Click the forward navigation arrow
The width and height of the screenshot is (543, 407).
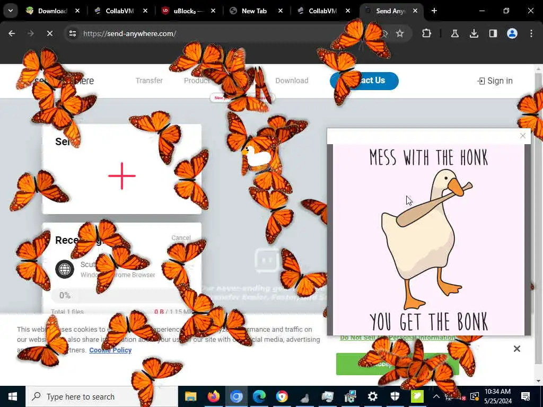click(30, 33)
